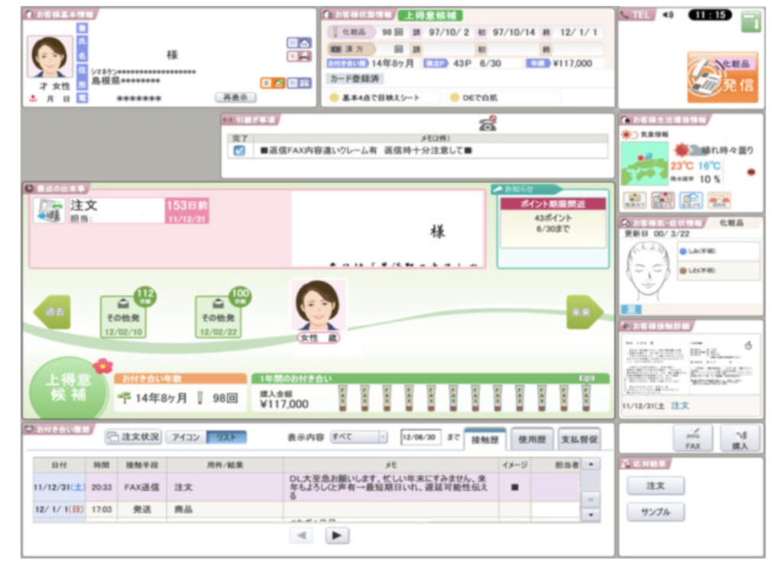This screenshot has height=569, width=784.
Task: Switch the view to リスト mode
Action: click(227, 437)
